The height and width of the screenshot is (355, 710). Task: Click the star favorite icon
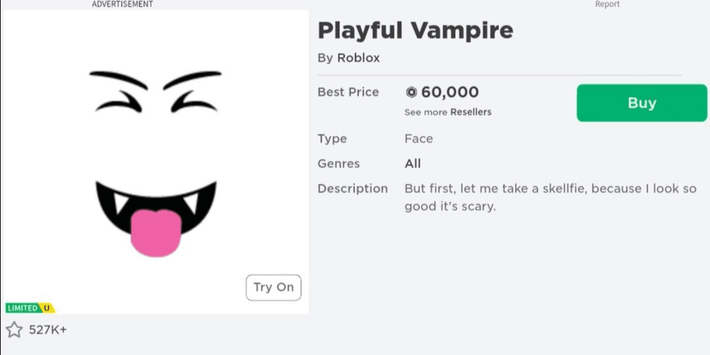click(x=14, y=330)
